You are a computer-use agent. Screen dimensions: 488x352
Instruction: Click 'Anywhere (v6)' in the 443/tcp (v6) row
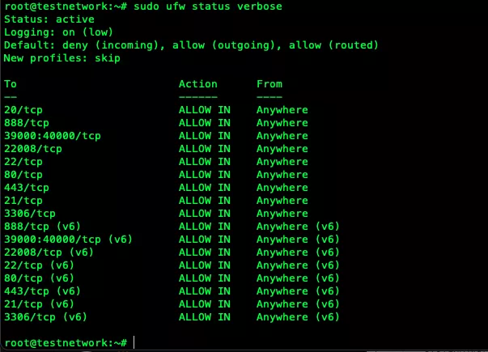[x=299, y=291]
